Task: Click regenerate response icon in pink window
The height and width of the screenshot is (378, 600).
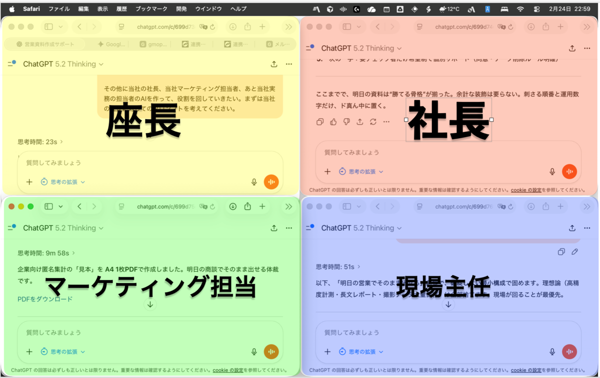Action: click(373, 121)
